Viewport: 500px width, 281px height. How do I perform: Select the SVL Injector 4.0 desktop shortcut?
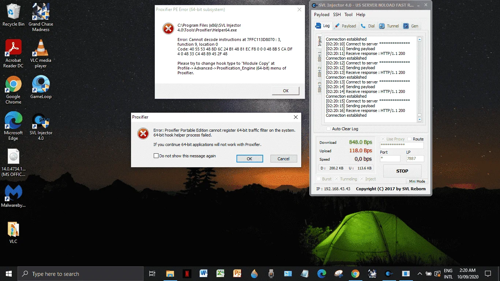(41, 126)
